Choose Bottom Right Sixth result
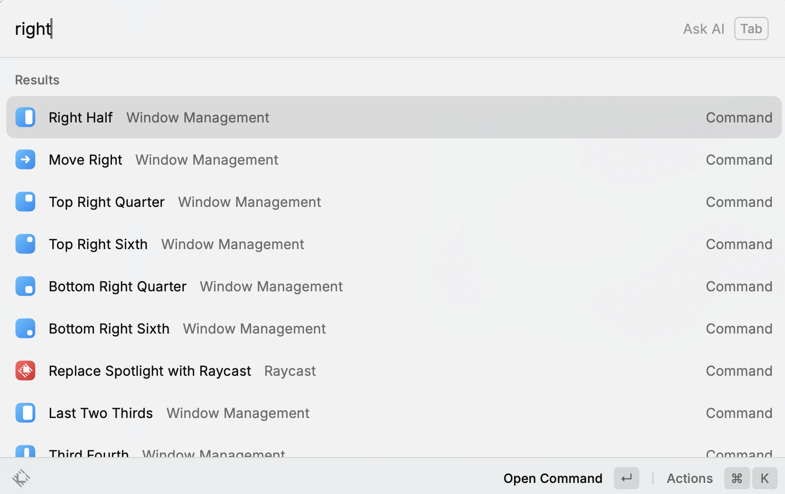 click(x=109, y=328)
